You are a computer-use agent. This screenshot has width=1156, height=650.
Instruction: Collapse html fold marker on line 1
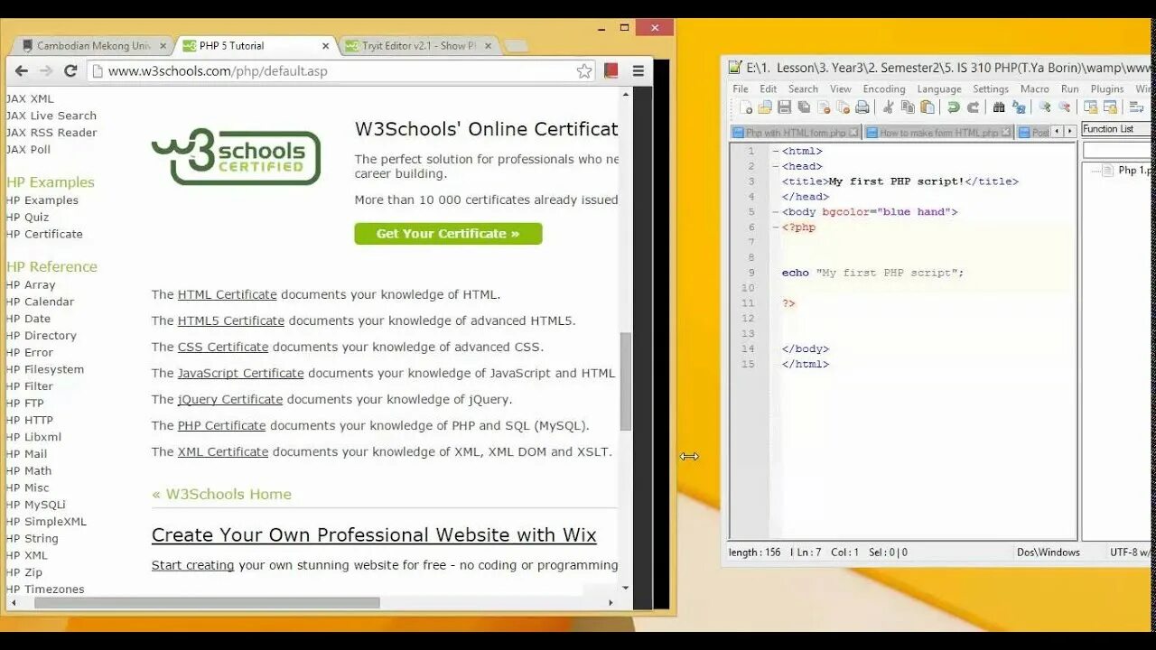tap(775, 151)
